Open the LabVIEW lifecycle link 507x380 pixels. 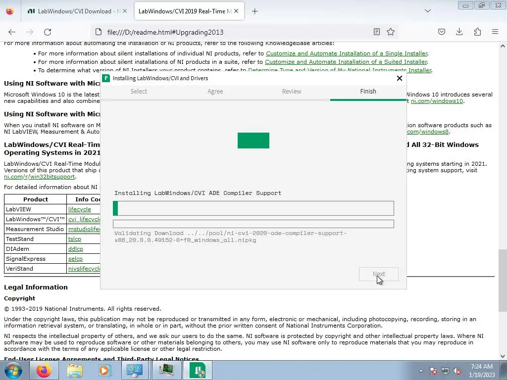pyautogui.click(x=80, y=209)
